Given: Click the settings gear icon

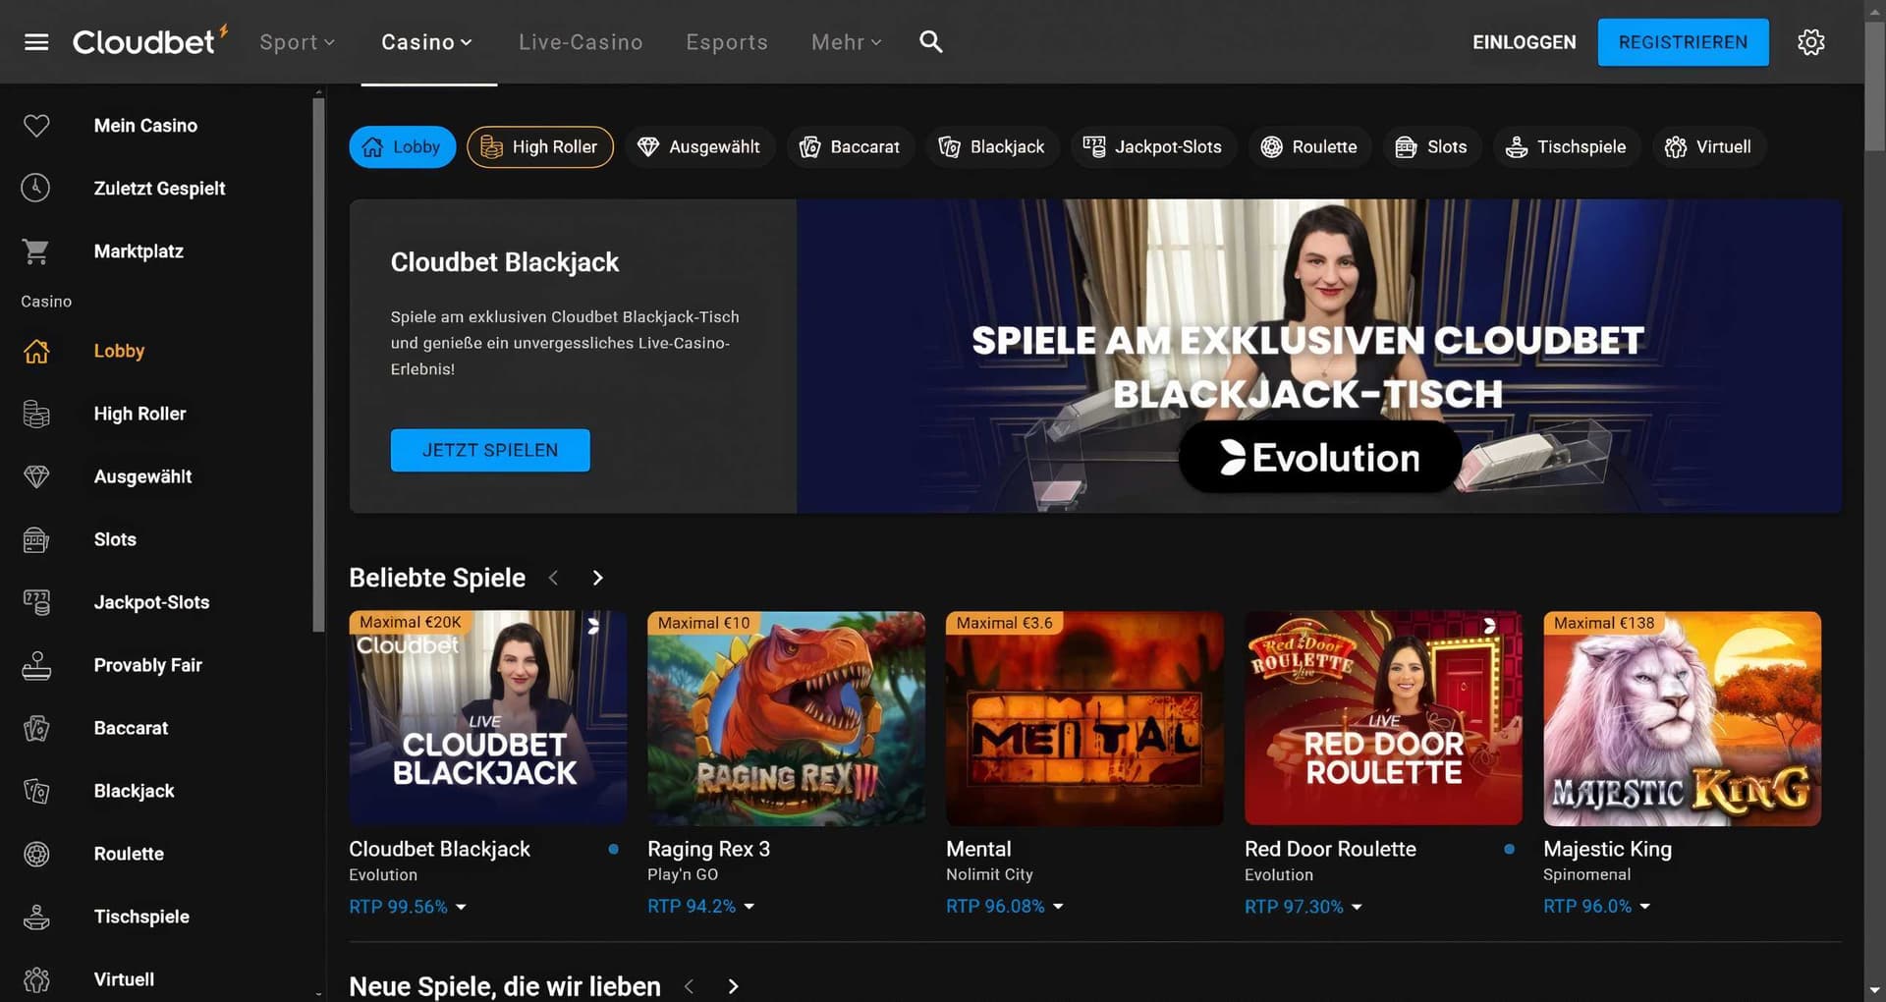Looking at the screenshot, I should click(1810, 41).
